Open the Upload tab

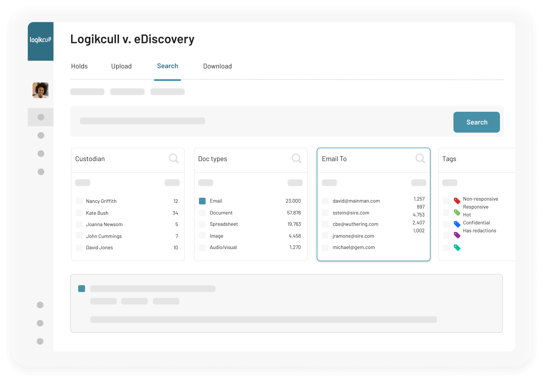click(121, 66)
